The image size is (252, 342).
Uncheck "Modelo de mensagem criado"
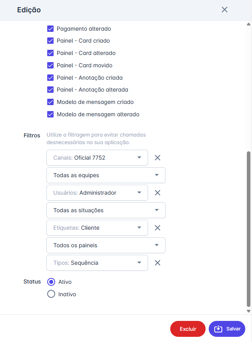(50, 102)
